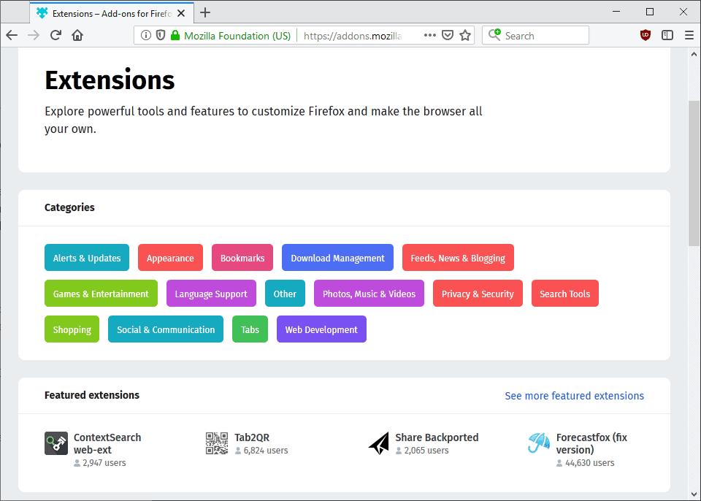The width and height of the screenshot is (701, 501).
Task: Open the page actions ellipsis menu
Action: (x=429, y=34)
